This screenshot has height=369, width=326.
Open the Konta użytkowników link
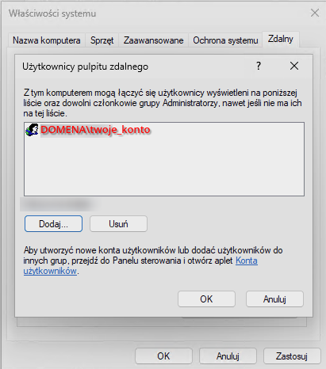click(140, 266)
